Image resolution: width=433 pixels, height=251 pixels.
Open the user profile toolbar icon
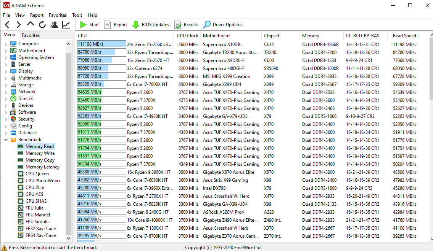point(54,25)
